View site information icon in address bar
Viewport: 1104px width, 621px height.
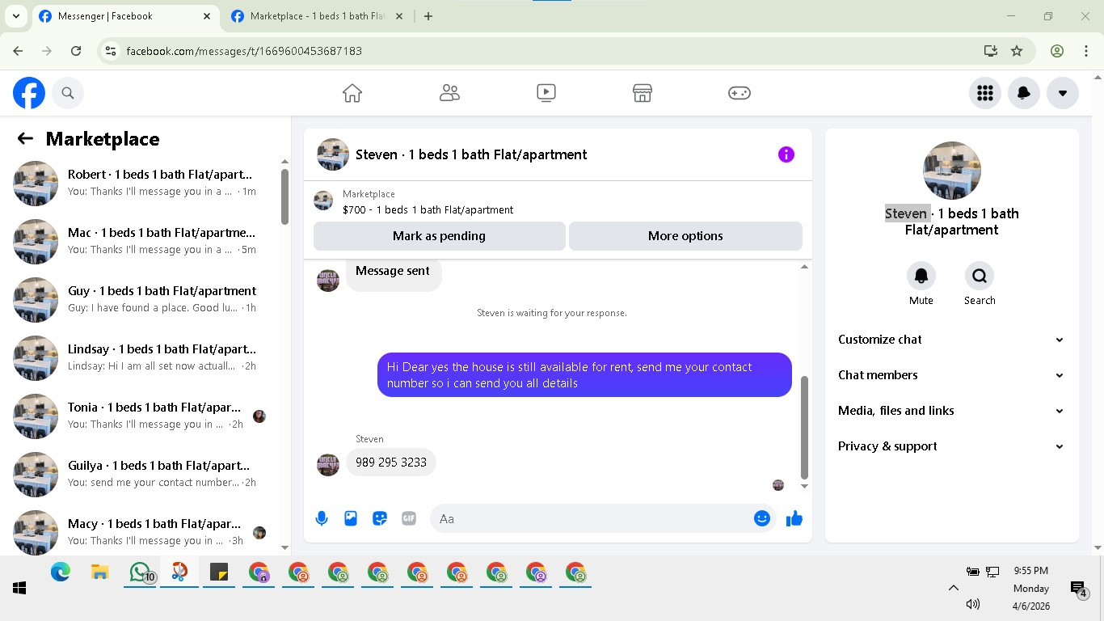point(112,51)
